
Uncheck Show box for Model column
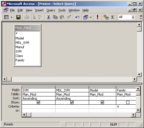102,102
